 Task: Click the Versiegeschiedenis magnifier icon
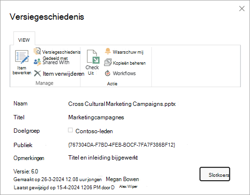coord(37,51)
